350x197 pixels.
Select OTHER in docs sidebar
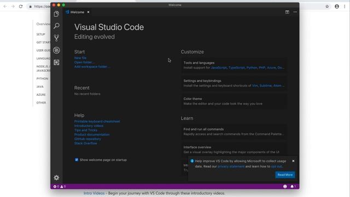[x=41, y=103]
